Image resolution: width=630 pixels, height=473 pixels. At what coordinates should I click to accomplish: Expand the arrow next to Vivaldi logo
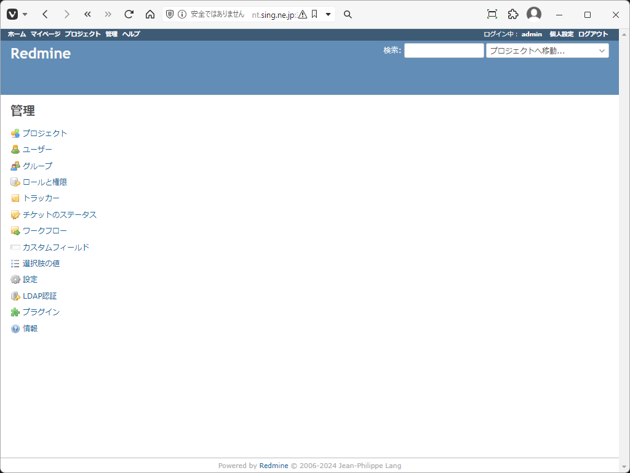click(x=25, y=15)
